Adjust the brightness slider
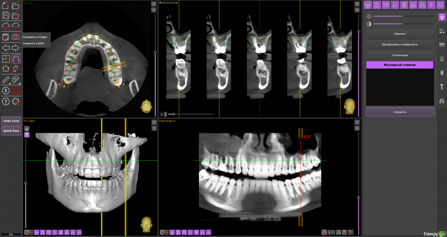447x237 pixels. [x=403, y=16]
